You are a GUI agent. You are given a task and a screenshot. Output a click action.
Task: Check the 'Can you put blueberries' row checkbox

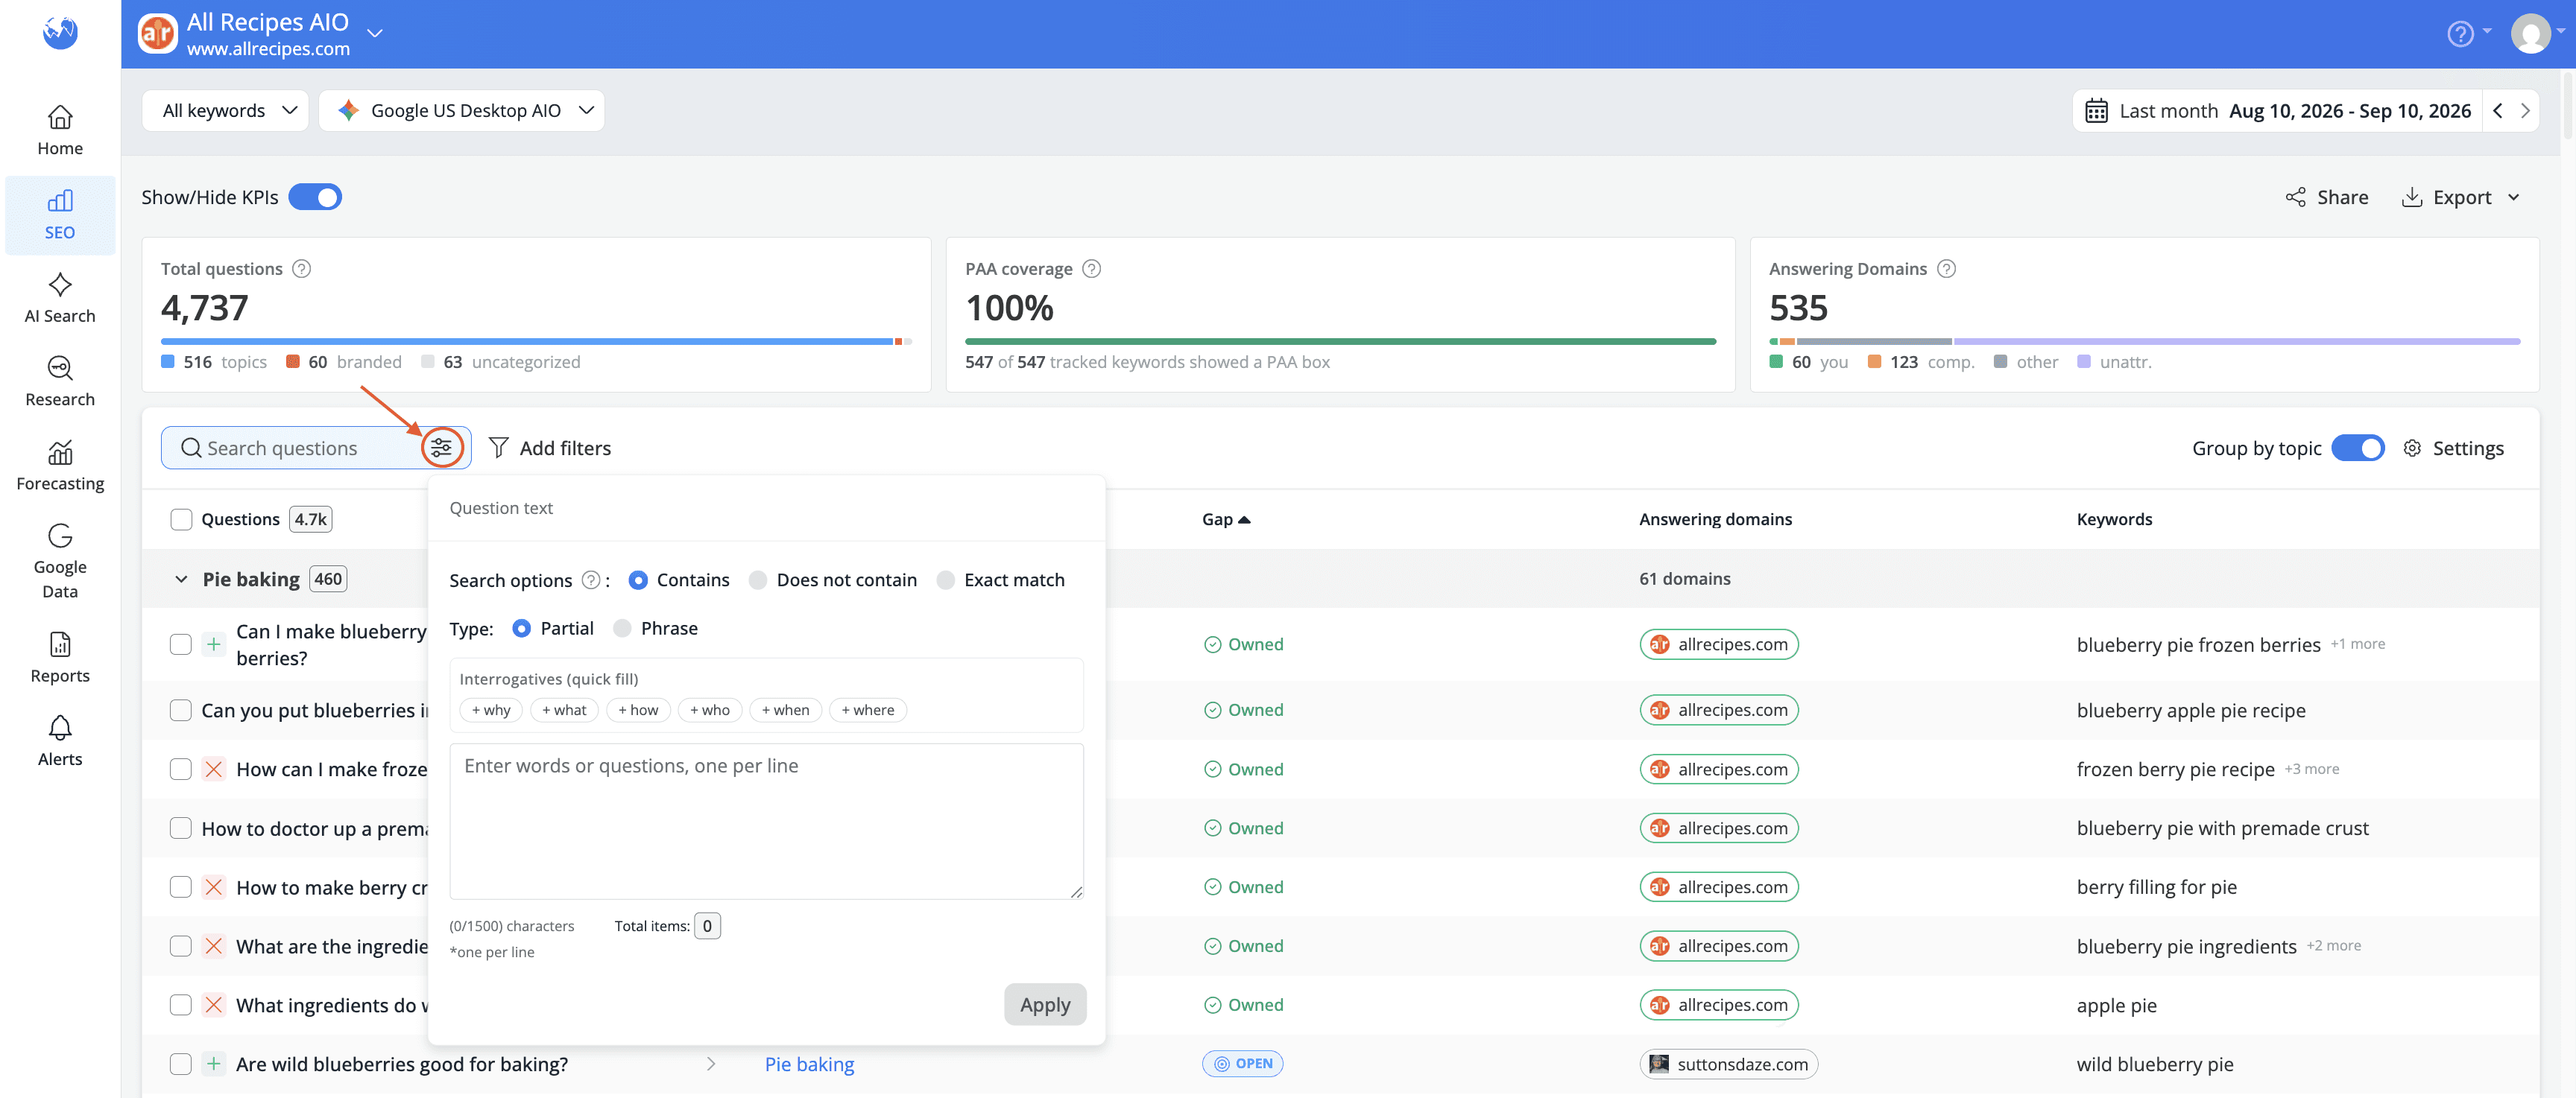(181, 711)
